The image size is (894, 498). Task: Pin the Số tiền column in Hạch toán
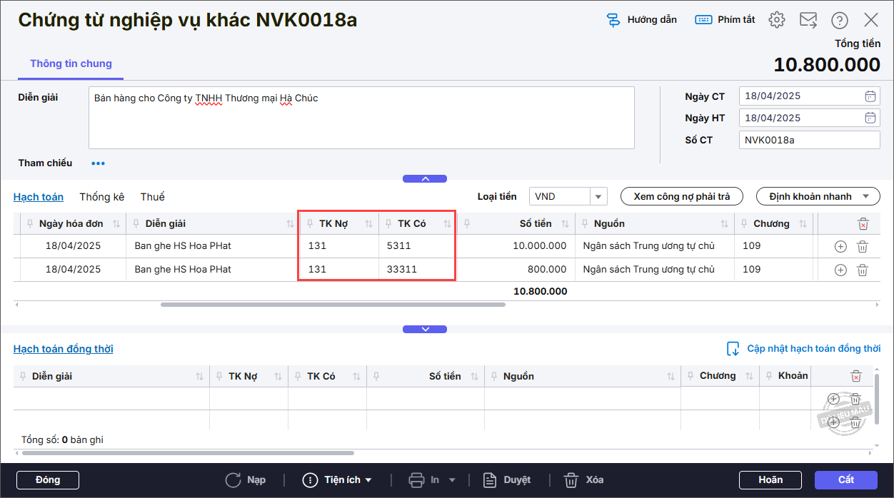coord(466,224)
